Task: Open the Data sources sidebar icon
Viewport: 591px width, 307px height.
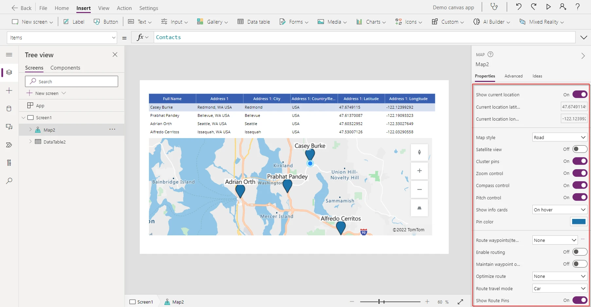Action: [9, 109]
